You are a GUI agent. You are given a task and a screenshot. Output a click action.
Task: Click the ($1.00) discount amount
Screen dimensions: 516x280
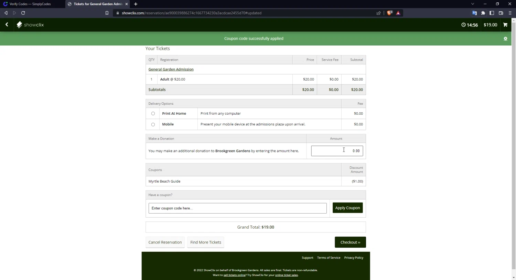(x=357, y=181)
